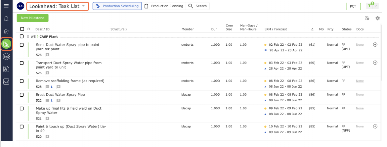Add note icon for task 525
This screenshot has height=147, width=387.
click(x=47, y=73)
